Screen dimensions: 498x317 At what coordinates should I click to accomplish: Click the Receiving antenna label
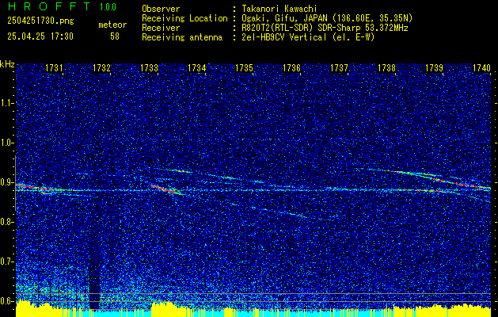pos(182,37)
